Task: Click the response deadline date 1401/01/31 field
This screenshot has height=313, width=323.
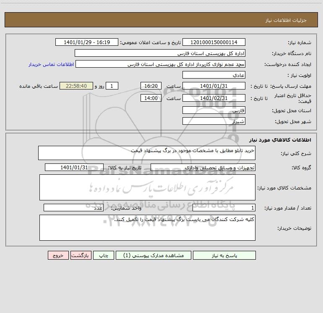Action: (214, 86)
